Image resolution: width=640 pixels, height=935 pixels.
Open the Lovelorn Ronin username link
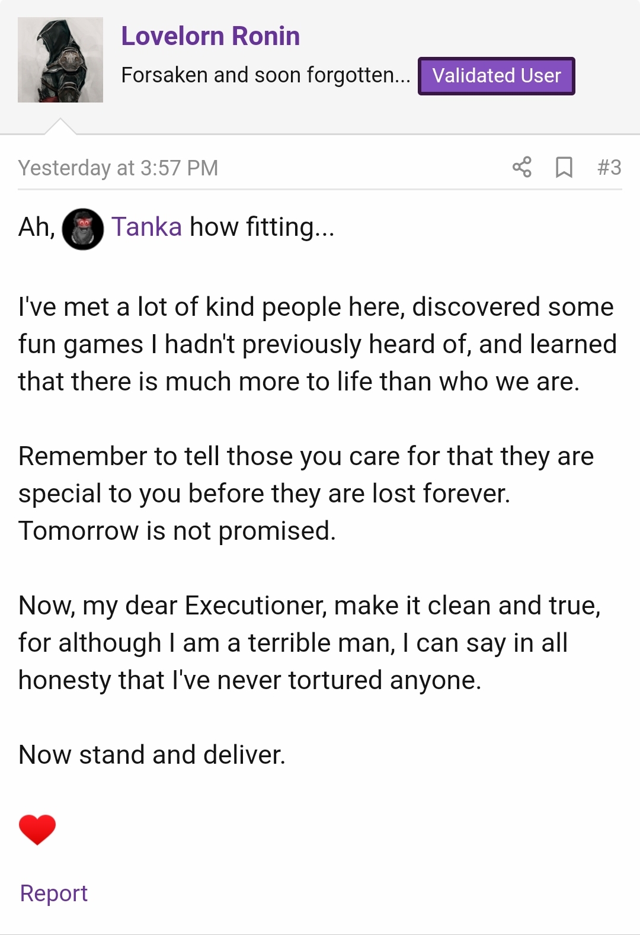(210, 36)
